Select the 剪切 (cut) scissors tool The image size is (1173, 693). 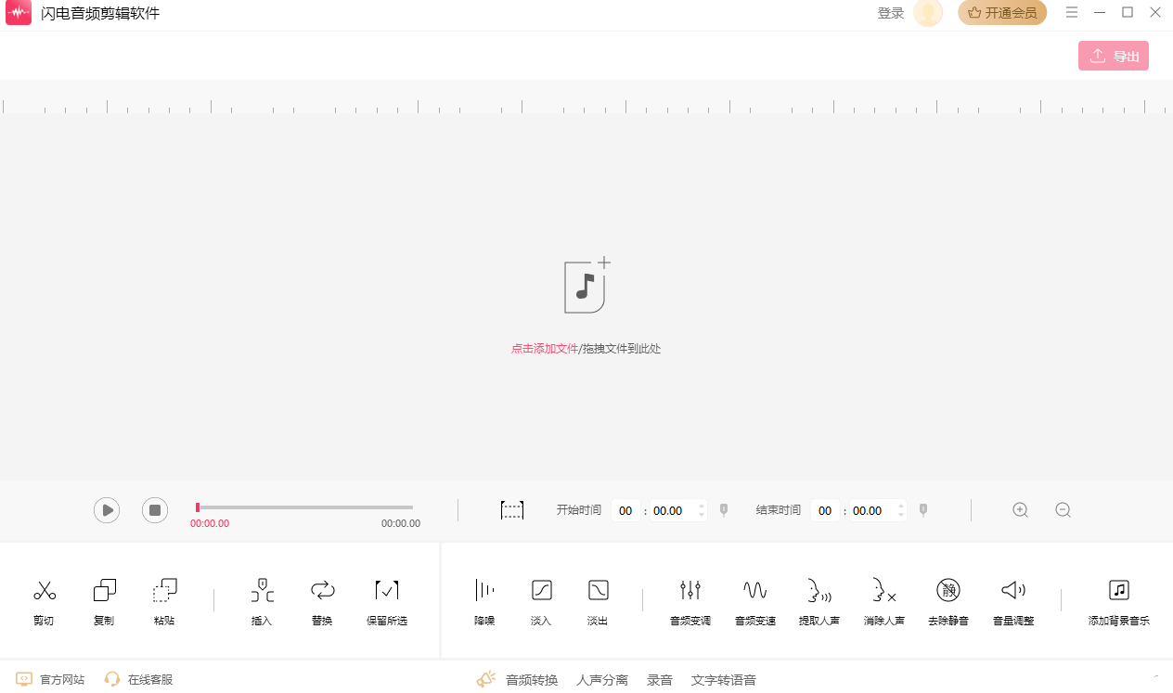click(45, 591)
